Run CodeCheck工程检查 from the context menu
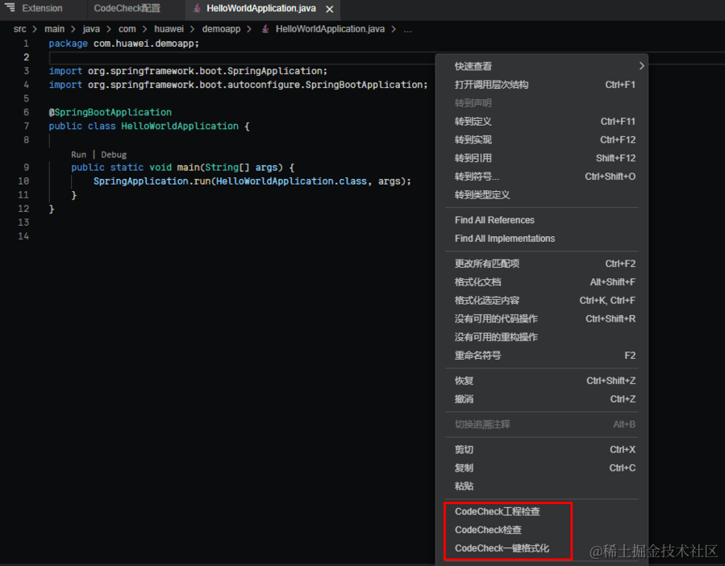 pos(541,511)
